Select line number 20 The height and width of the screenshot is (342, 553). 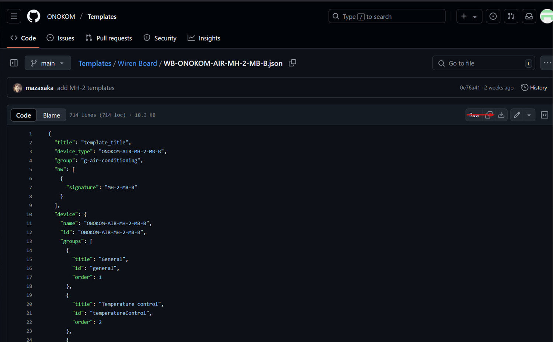[29, 304]
